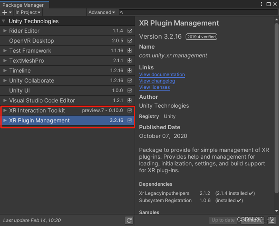Expand the XR Plugin Management versions arrow
Image resolution: width=279 pixels, height=226 pixels.
tap(5, 121)
